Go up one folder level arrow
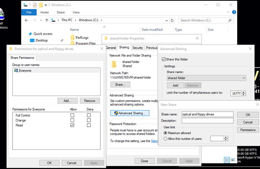Viewport: 260px width, 169px height. (x=47, y=20)
